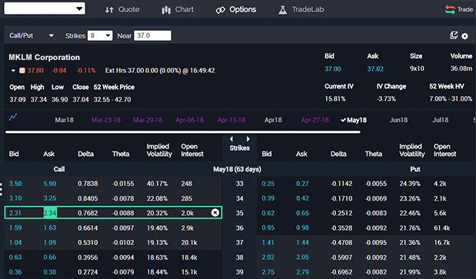Click the pop-out window icon beside gear
476x279 pixels.
click(x=454, y=35)
